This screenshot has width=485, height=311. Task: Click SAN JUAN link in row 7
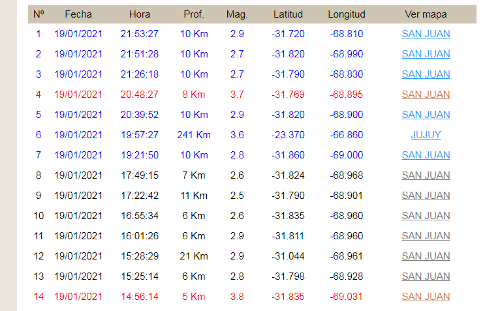426,155
